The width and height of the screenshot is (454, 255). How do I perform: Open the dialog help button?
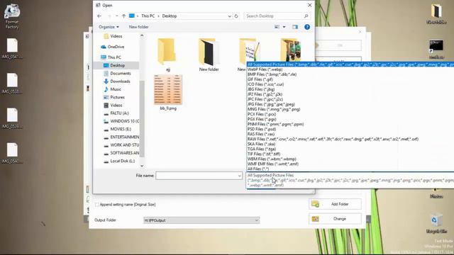tap(307, 27)
